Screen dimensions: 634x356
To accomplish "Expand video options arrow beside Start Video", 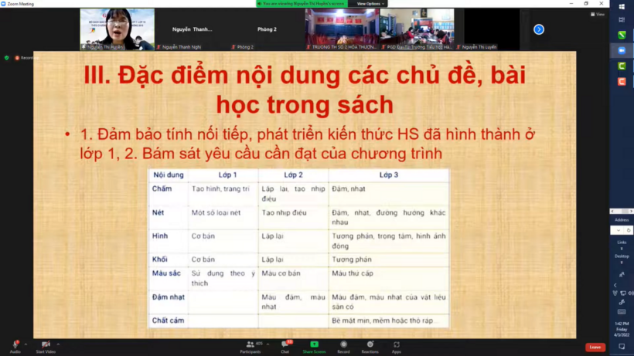I will [x=56, y=342].
